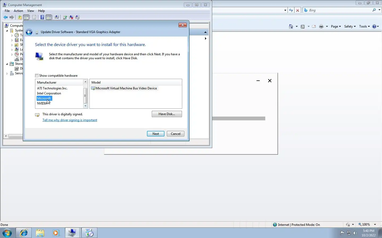Screen dimensions: 382x238
Task: Click Scan for hardware changes icon
Action: point(57,17)
